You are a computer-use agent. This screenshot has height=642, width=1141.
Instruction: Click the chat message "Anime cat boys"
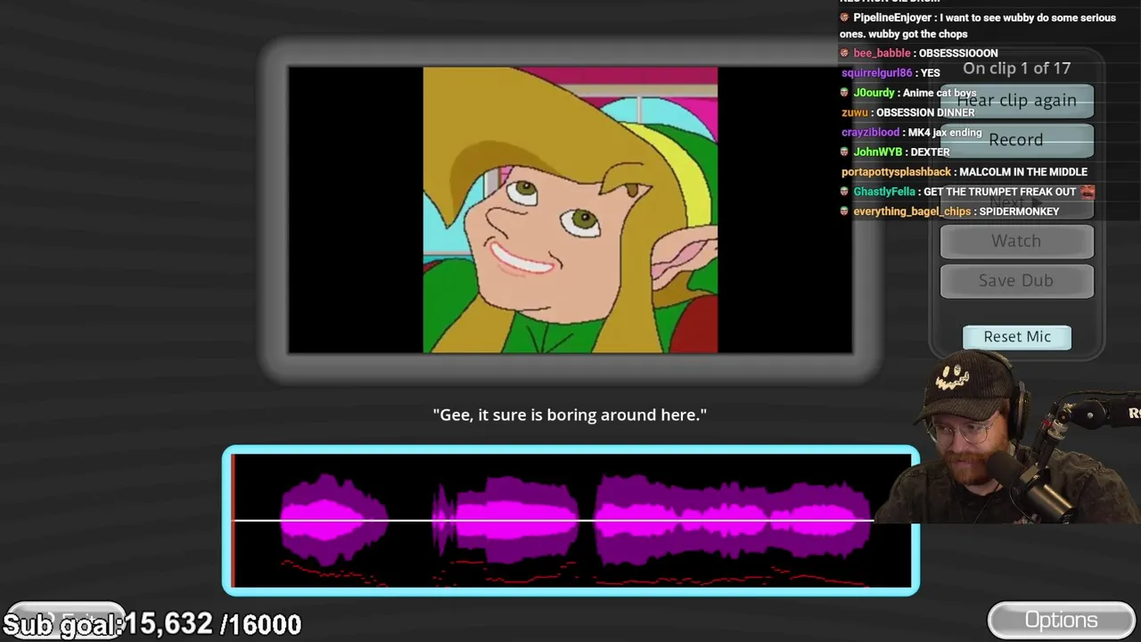pos(940,93)
